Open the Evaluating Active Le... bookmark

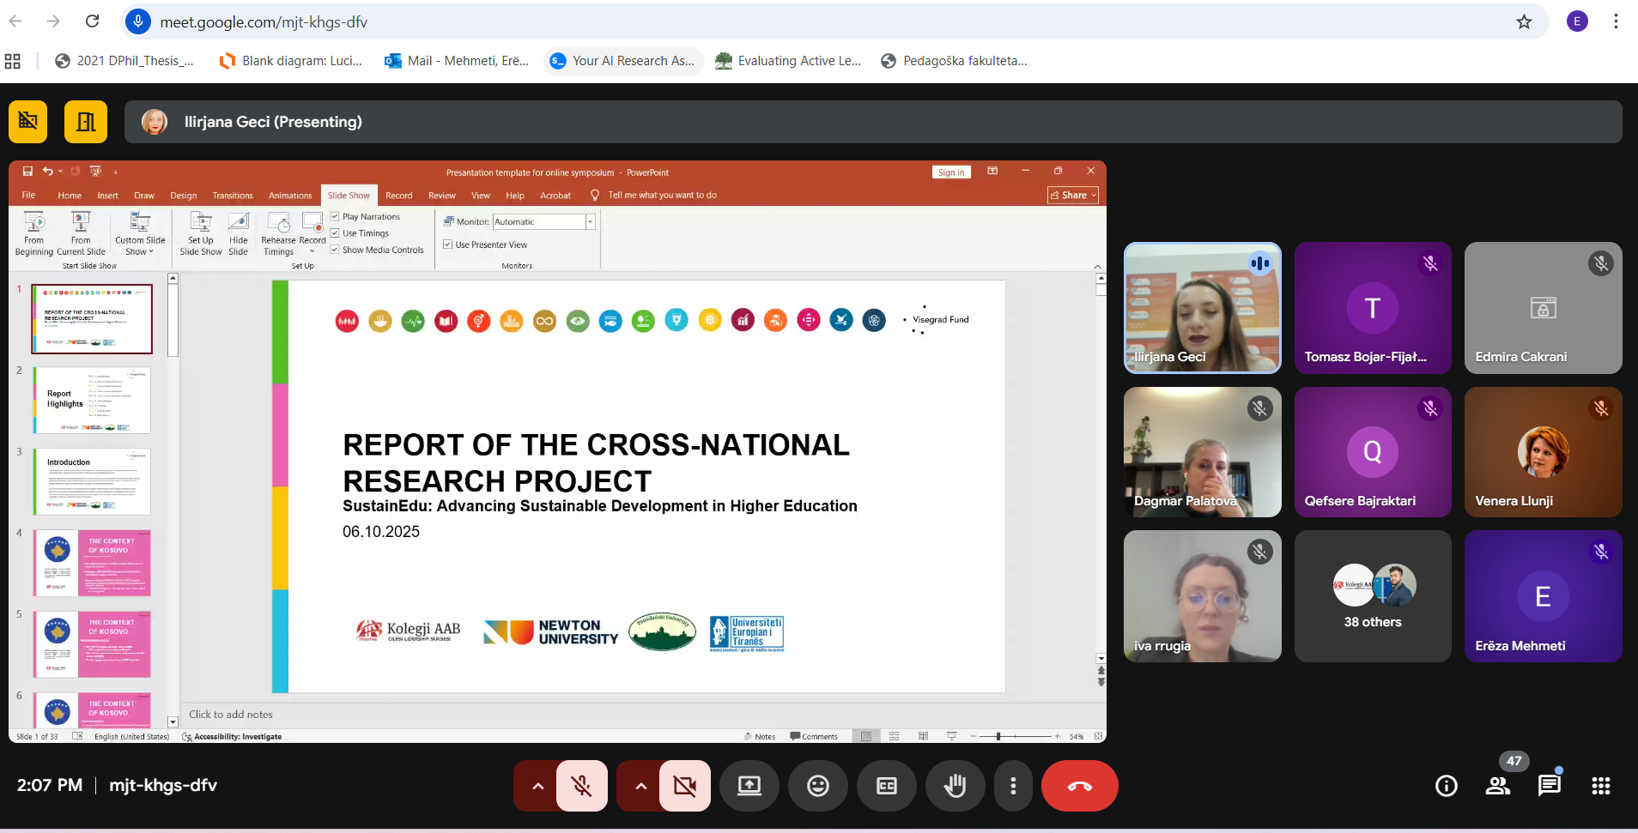pyautogui.click(x=789, y=61)
